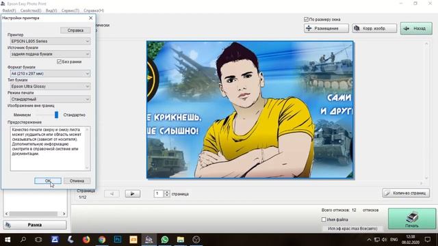Go back with the Назад button
The height and width of the screenshot is (246, 438).
416,28
